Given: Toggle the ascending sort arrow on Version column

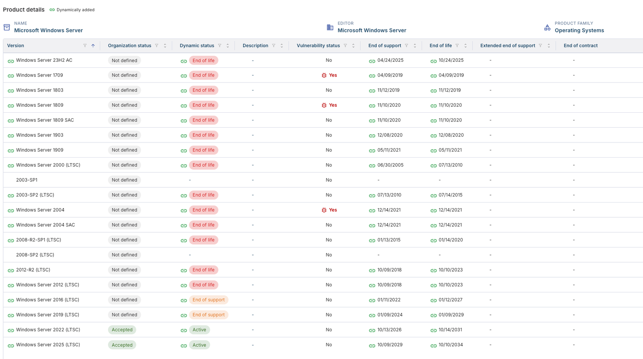Looking at the screenshot, I should 93,46.
